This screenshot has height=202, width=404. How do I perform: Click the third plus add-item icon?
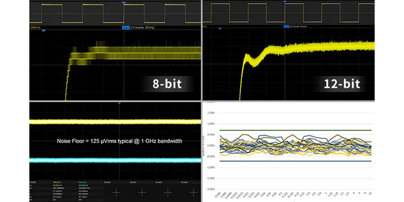coord(168,192)
